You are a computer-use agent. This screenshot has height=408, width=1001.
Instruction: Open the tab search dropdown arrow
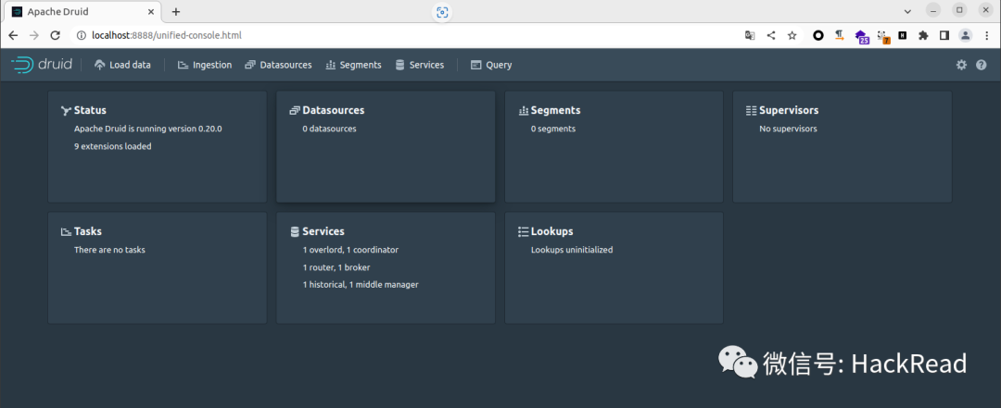coord(907,11)
